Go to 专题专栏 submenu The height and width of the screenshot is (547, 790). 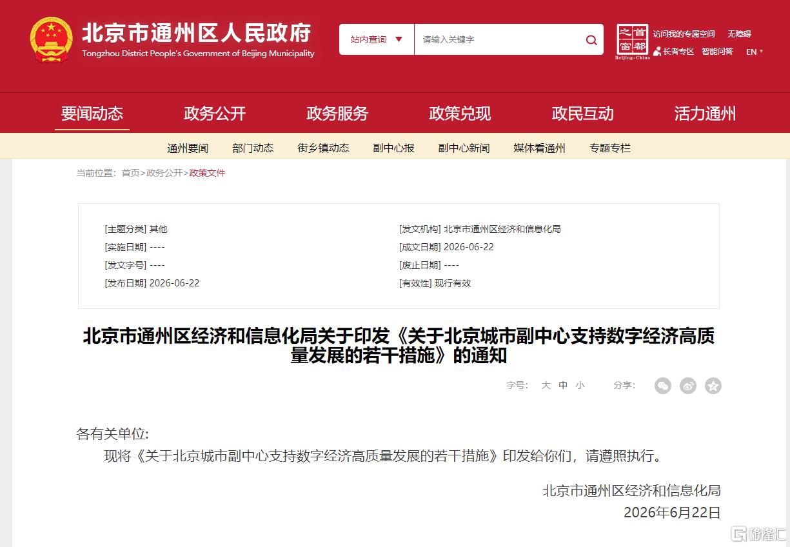point(609,148)
